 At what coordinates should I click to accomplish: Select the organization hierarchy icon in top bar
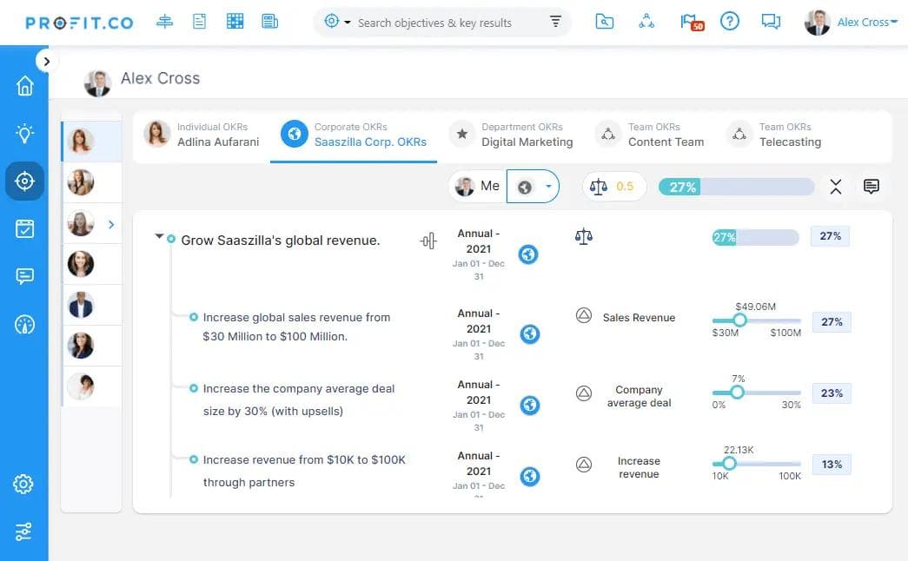pos(646,22)
